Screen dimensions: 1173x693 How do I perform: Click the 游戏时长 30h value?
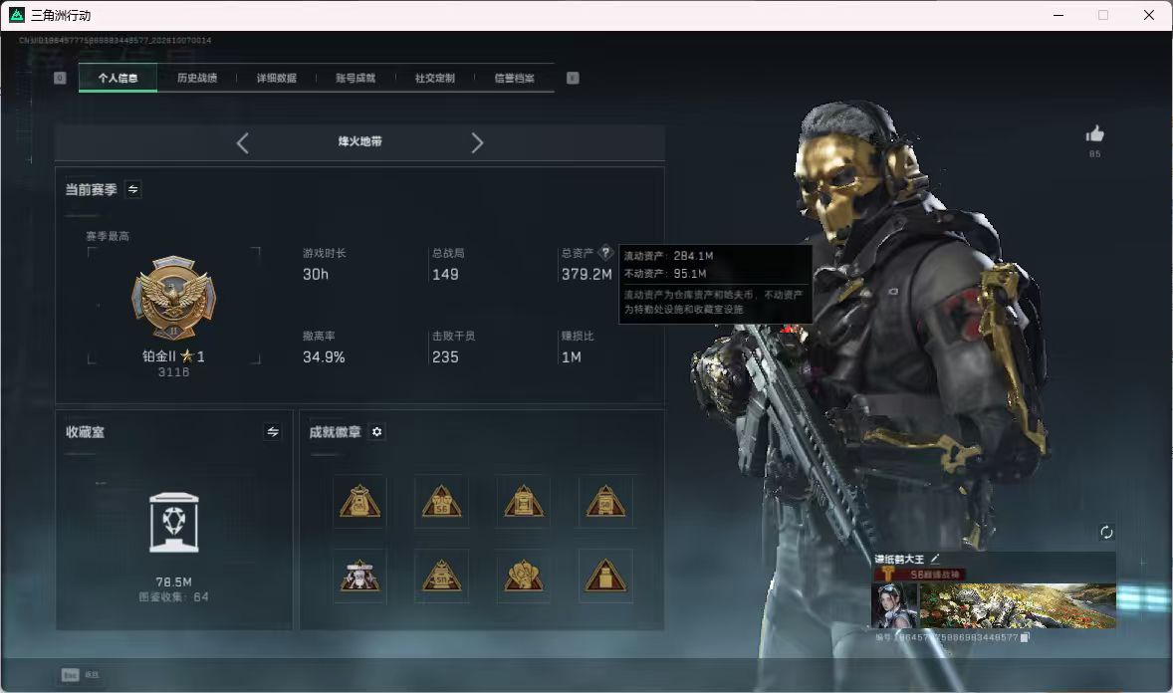pos(316,275)
